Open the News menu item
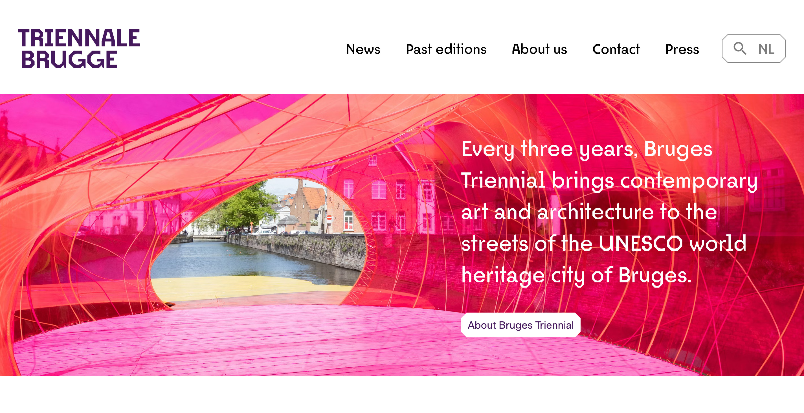Viewport: 804px width, 413px height. click(363, 49)
